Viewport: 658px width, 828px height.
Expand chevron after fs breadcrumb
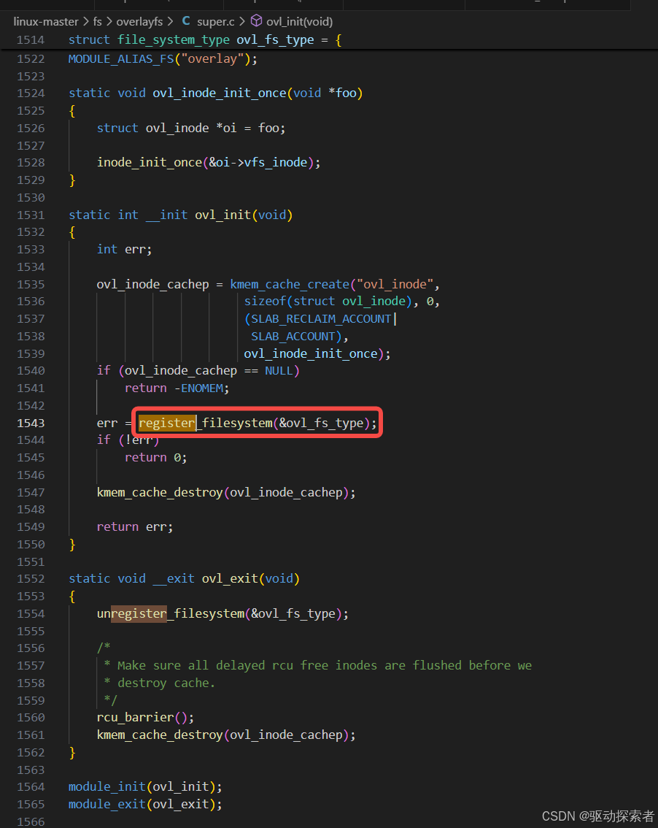coord(109,22)
